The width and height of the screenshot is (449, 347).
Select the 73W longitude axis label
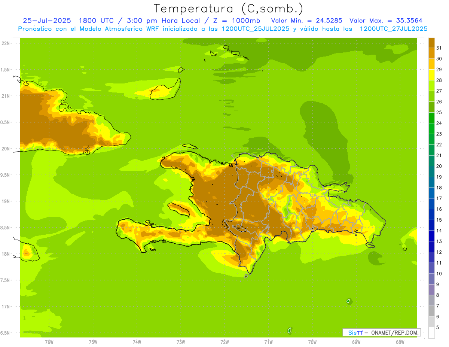coord(181,342)
